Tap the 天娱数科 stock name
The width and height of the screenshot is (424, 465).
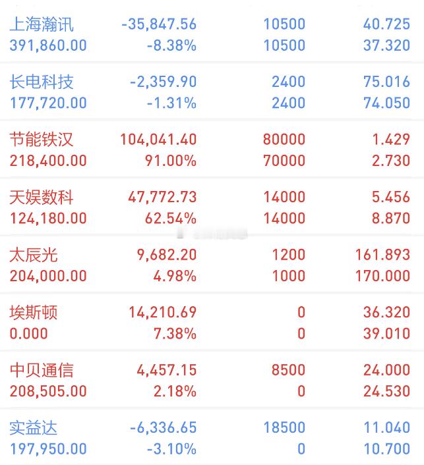(x=42, y=197)
